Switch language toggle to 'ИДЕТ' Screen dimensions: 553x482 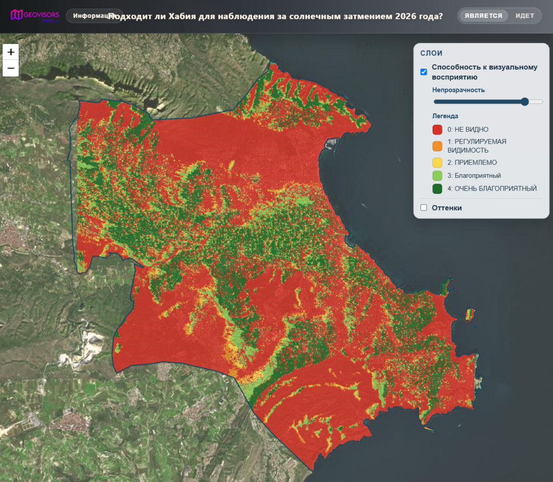[525, 16]
